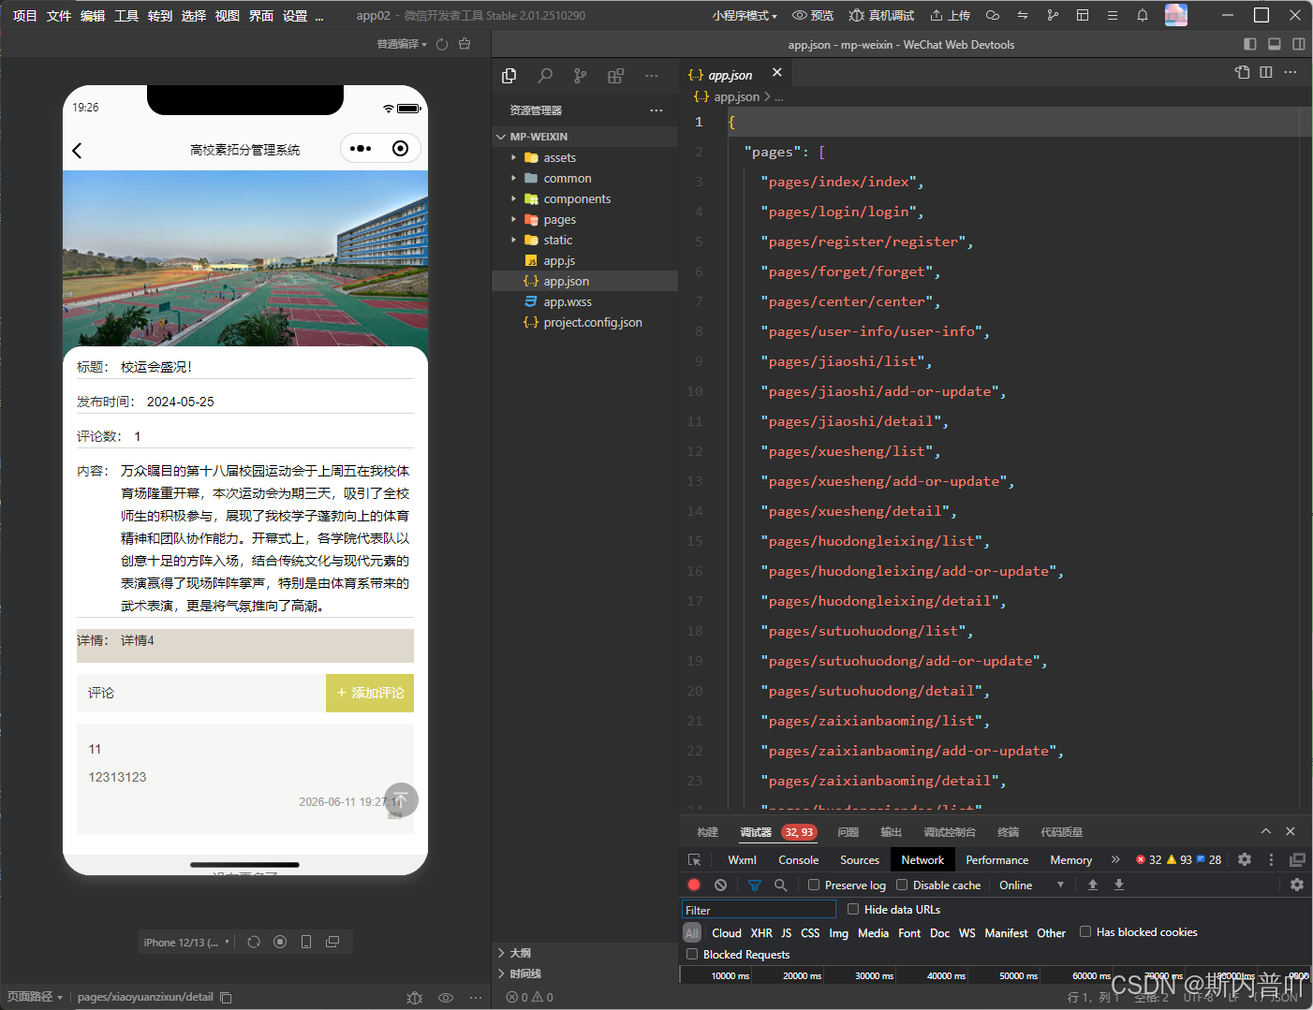Click the user avatar in title bar
This screenshot has width=1313, height=1010.
pos(1176,15)
